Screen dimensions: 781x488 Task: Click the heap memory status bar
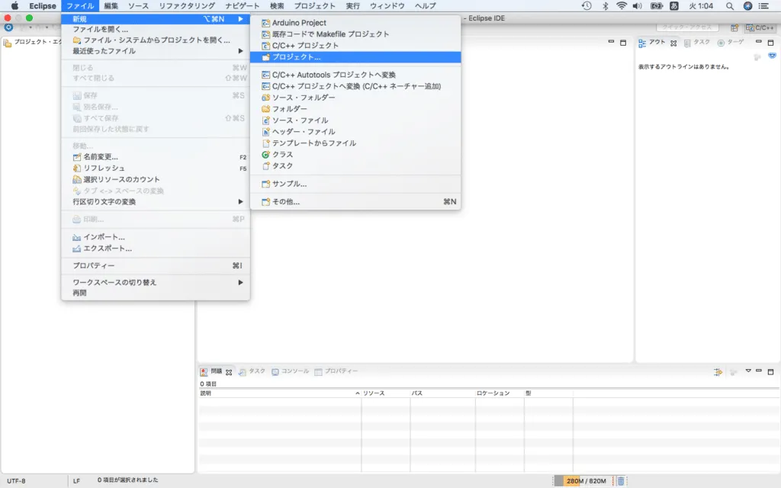pyautogui.click(x=584, y=481)
